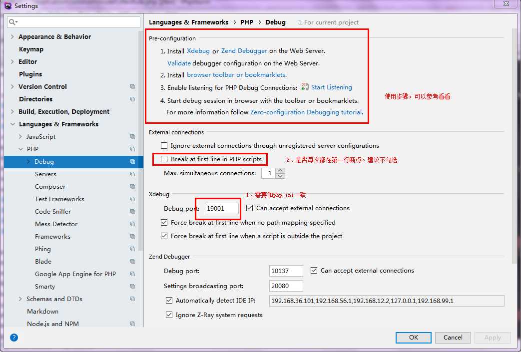The image size is (521, 352).
Task: Click the Start Listening phone icon
Action: tap(305, 87)
